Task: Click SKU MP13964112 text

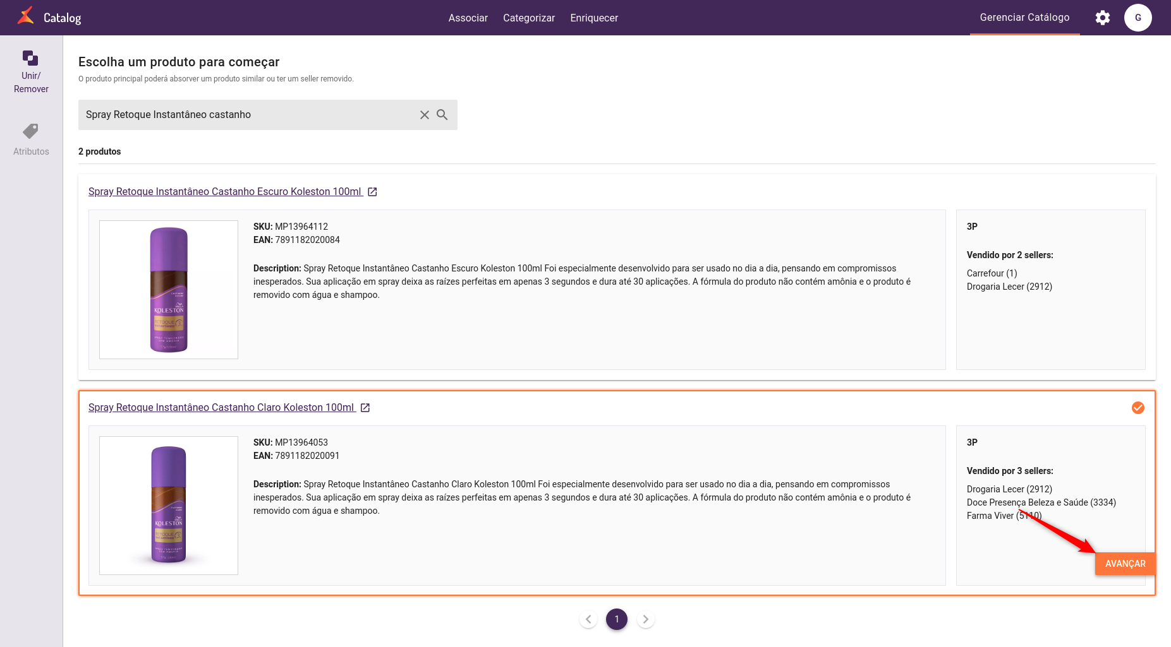Action: [291, 227]
